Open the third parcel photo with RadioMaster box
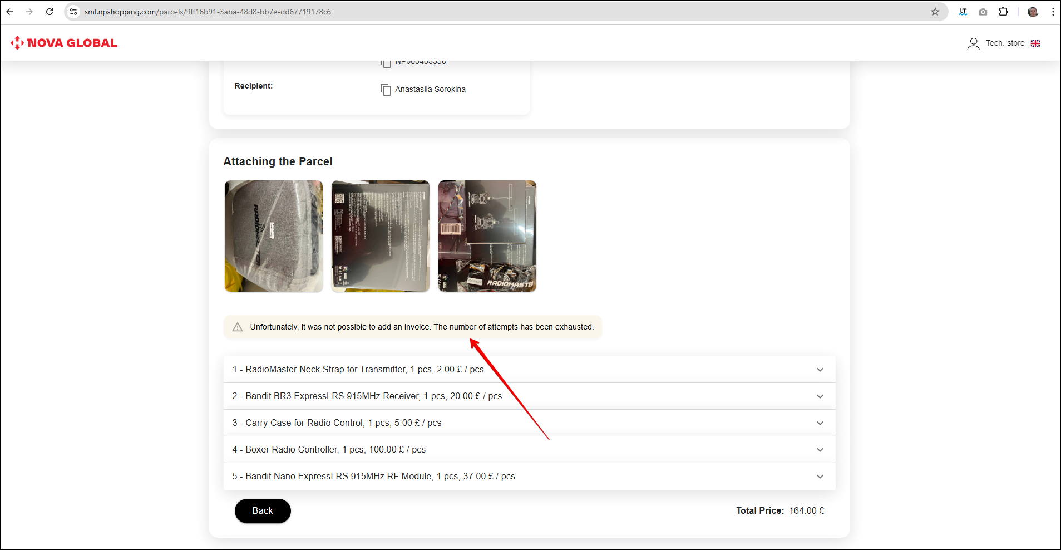The width and height of the screenshot is (1061, 550). tap(487, 236)
